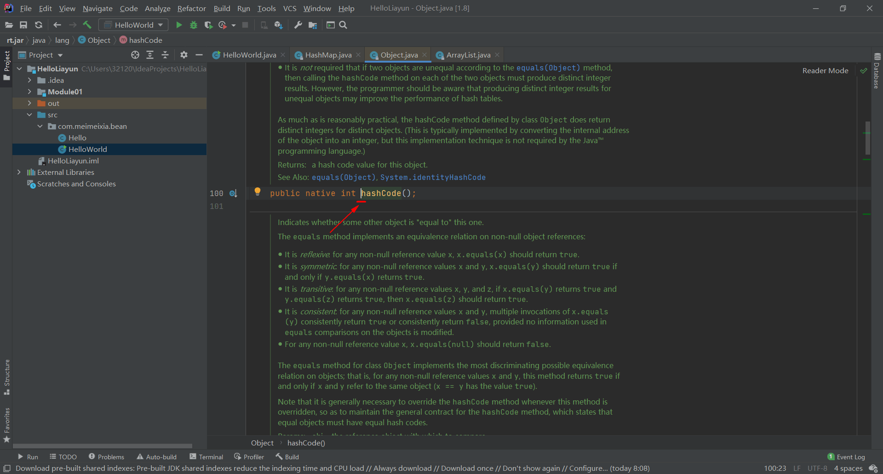Open Search Everywhere magnifier icon
The image size is (883, 474).
[x=343, y=25]
